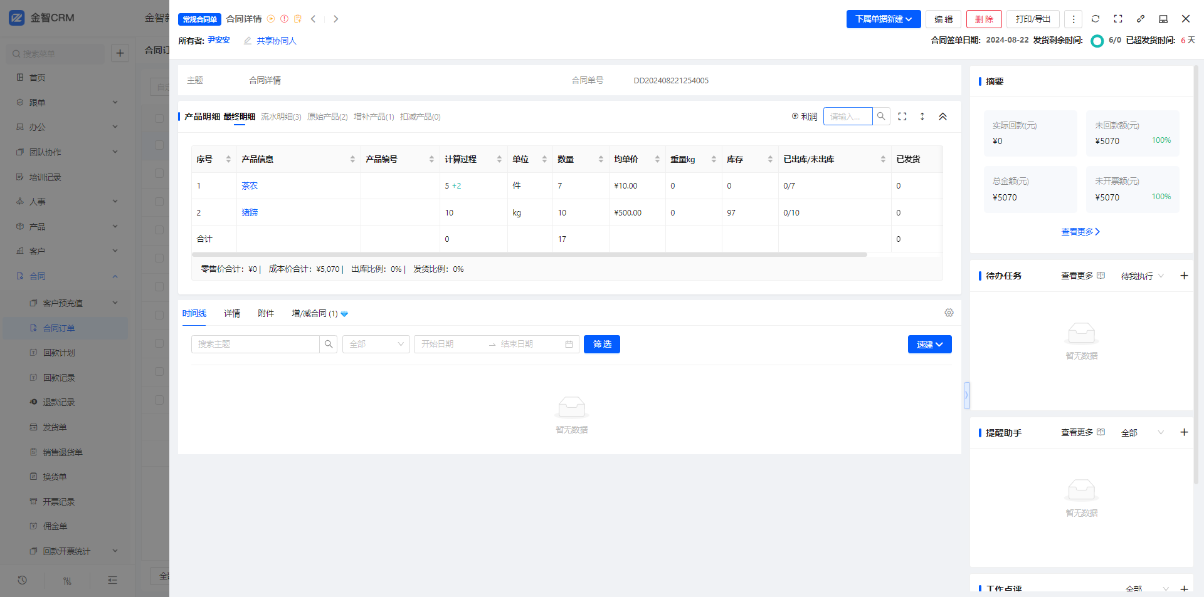This screenshot has height=597, width=1204.
Task: Click the product search magnifier icon
Action: click(x=881, y=117)
